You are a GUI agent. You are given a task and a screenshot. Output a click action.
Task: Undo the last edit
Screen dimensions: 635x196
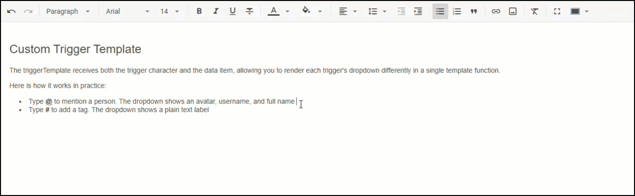coord(11,11)
